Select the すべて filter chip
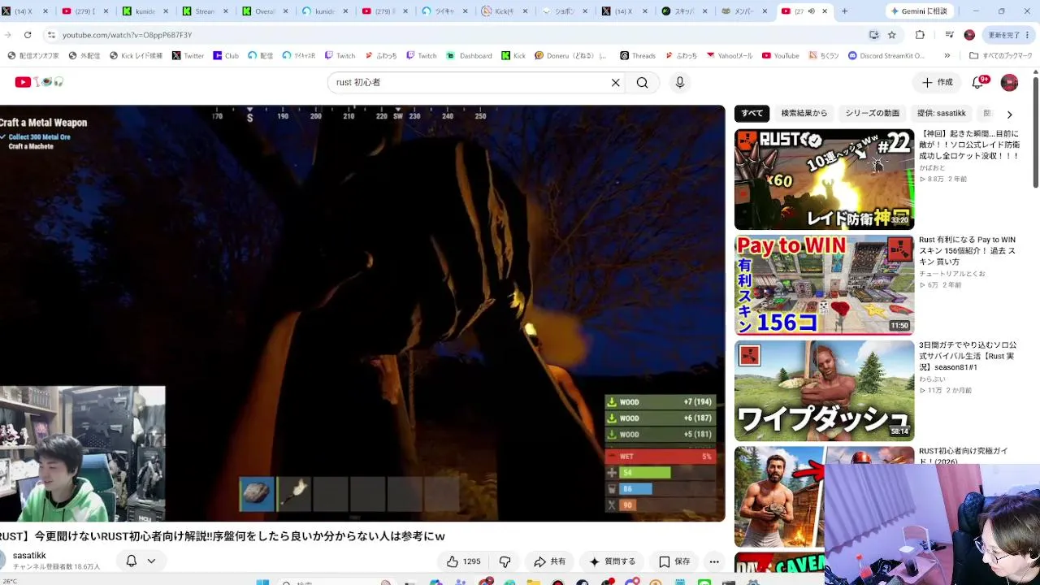 (752, 113)
